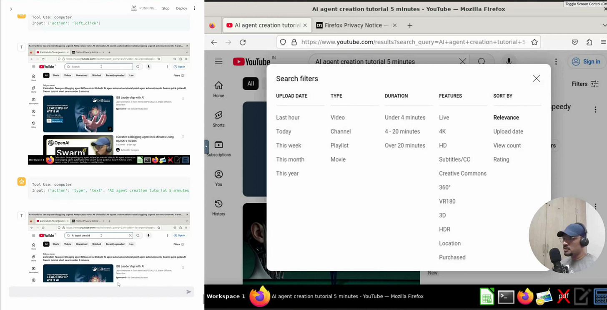Screen dimensions: 607x310
Task: Open YouTube settings three-dot menu
Action: pyautogui.click(x=556, y=62)
